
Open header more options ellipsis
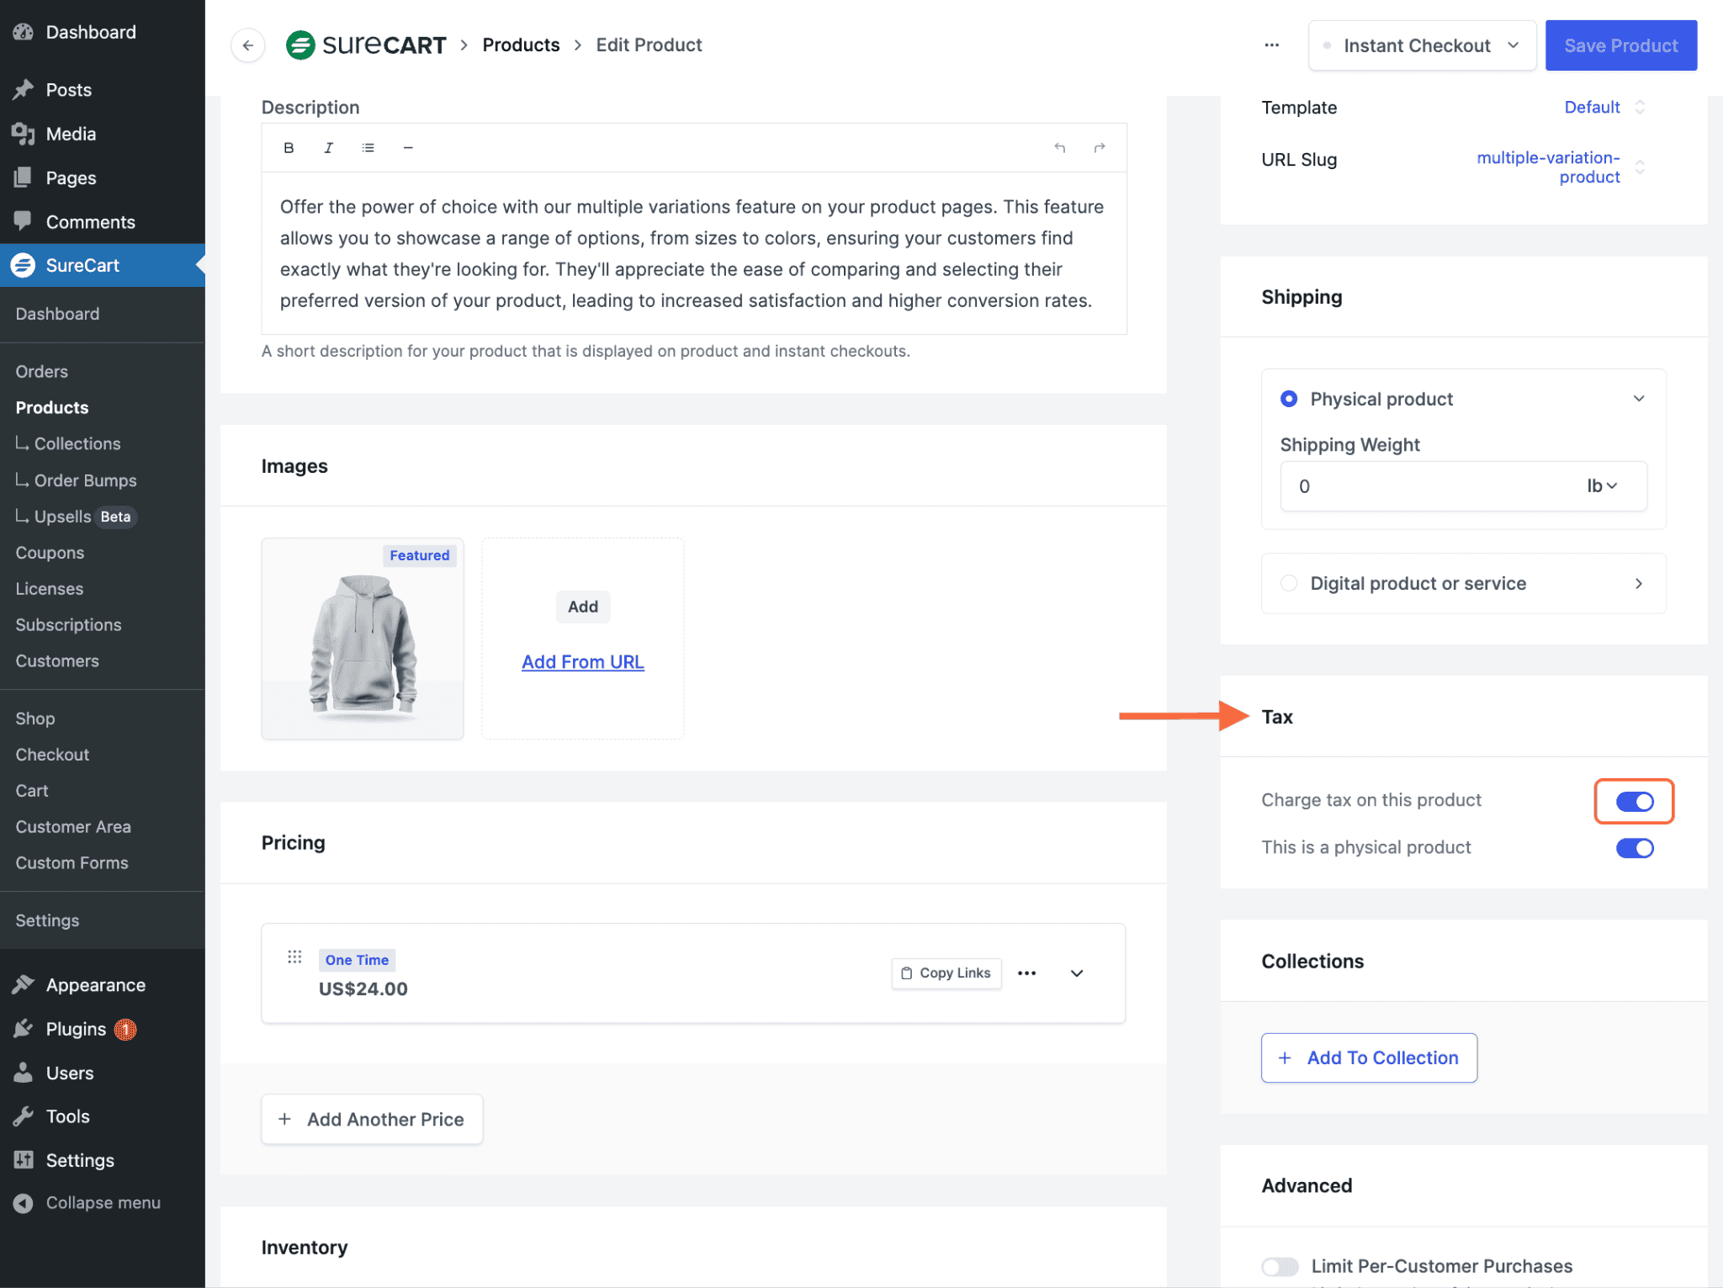(x=1271, y=45)
